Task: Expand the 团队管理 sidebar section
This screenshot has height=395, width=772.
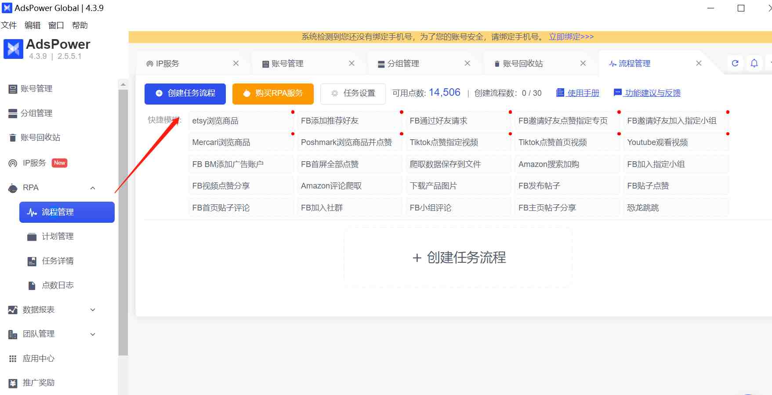Action: point(93,334)
